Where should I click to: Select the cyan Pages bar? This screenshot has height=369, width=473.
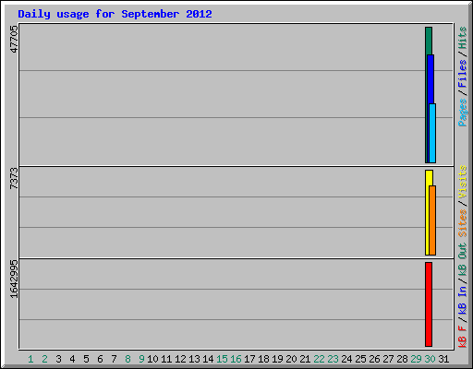pyautogui.click(x=432, y=133)
